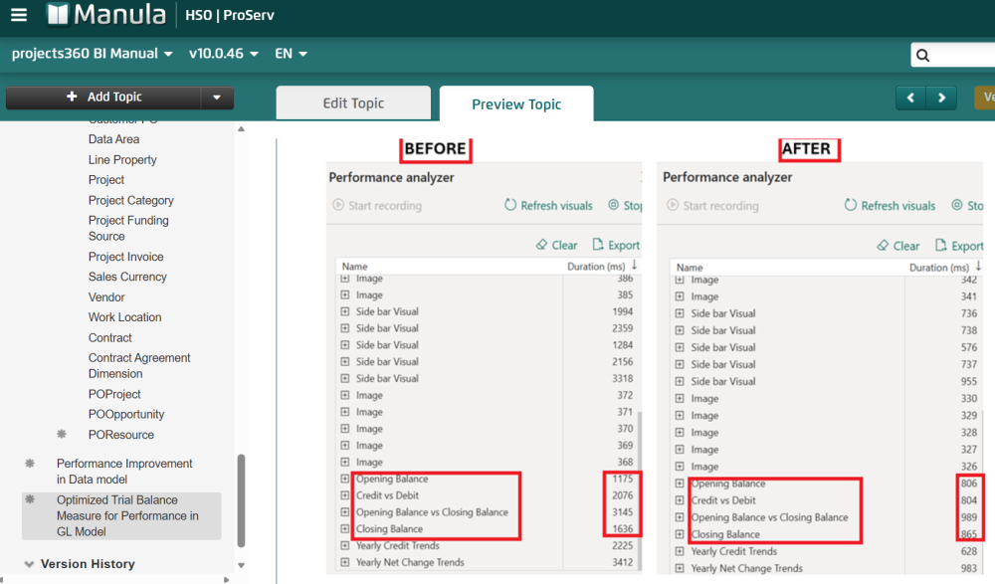995x584 pixels.
Task: Click the BEFORE/AFTER performance analyzer screenshot
Action: click(x=655, y=357)
